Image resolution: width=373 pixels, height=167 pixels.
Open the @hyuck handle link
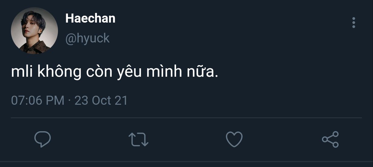tap(87, 38)
